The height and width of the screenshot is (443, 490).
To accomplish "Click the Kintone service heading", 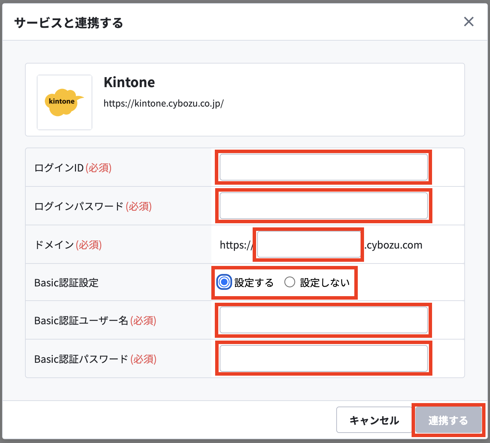I will pos(129,82).
